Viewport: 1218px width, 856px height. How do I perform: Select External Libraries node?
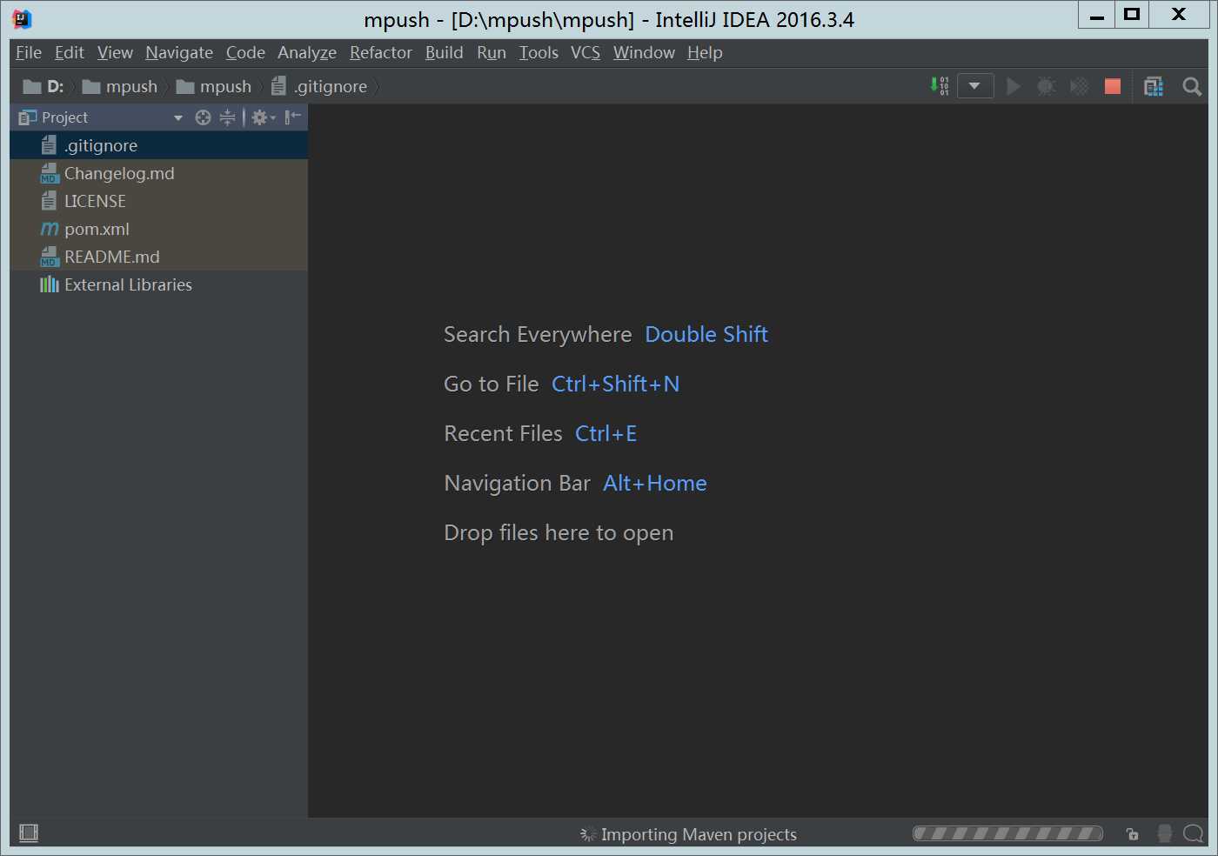pos(159,284)
